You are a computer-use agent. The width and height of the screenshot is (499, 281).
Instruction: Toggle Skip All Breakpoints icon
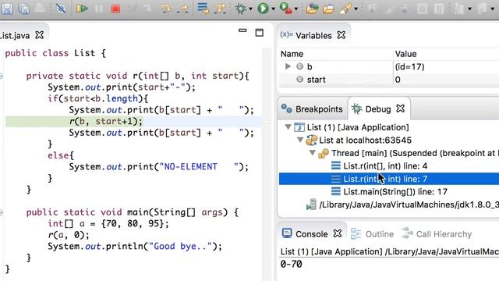pyautogui.click(x=61, y=8)
